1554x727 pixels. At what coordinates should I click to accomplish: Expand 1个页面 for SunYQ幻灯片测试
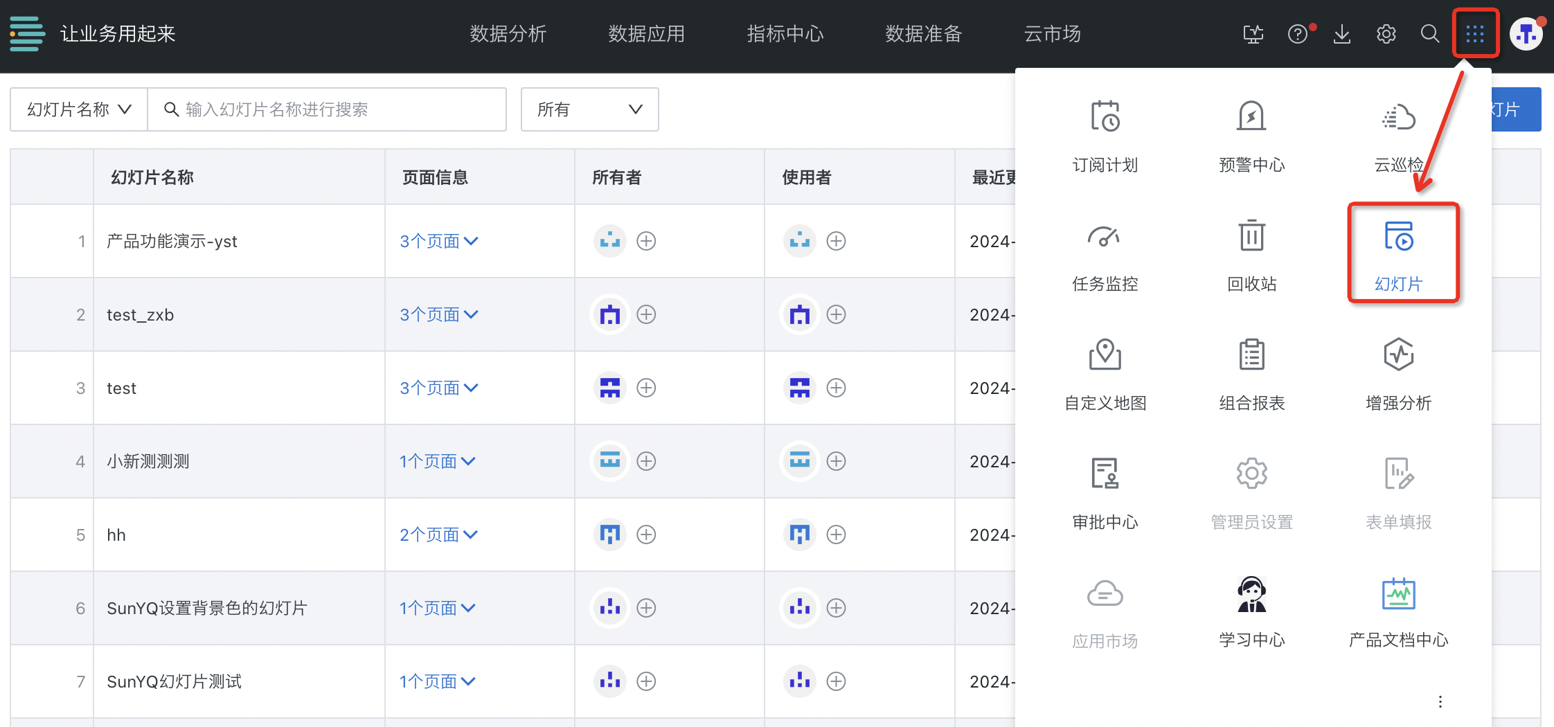437,681
